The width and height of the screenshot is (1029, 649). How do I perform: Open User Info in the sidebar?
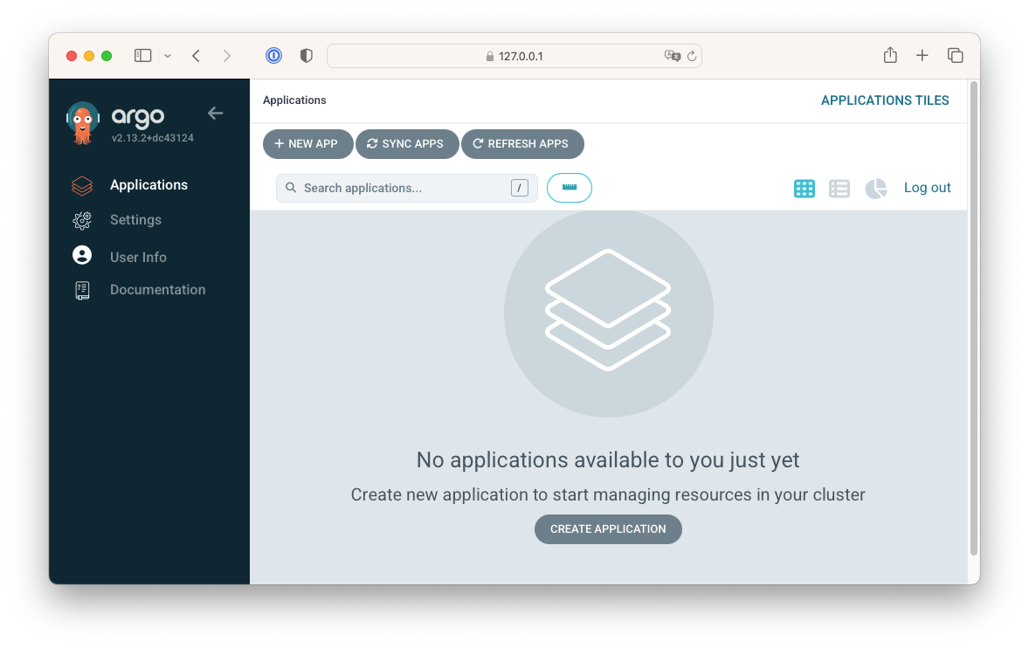139,257
